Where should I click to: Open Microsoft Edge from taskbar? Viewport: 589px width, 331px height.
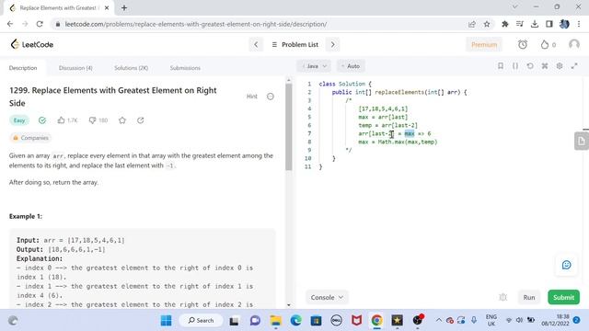coord(296,321)
